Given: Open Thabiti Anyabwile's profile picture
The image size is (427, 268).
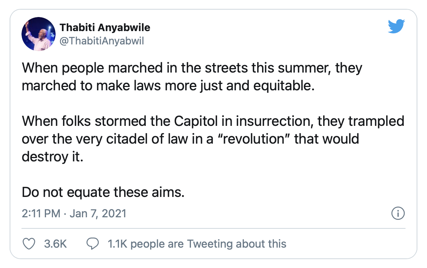Looking at the screenshot, I should [39, 34].
